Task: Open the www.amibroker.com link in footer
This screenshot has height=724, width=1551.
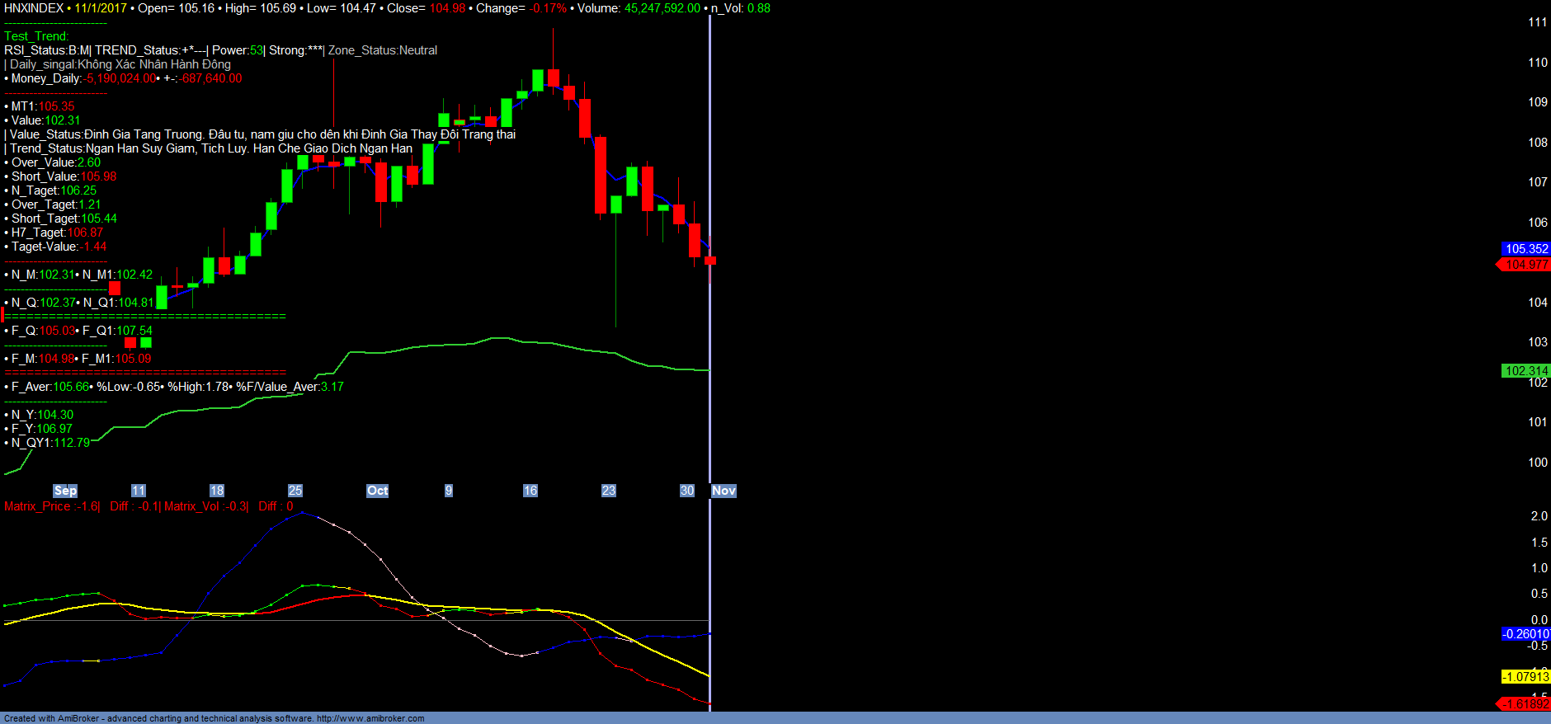Action: (370, 718)
